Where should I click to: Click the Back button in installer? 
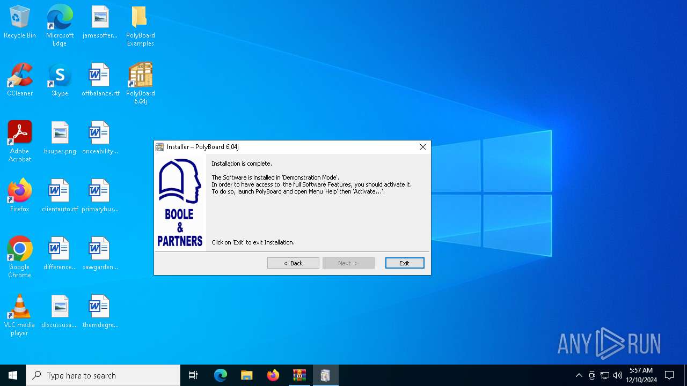coord(293,263)
